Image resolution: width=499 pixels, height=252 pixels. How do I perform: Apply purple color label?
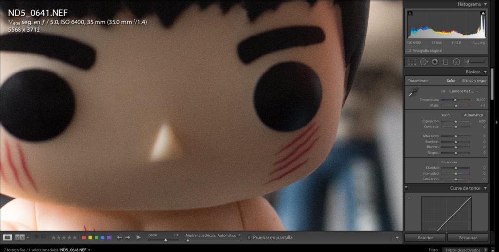109,238
